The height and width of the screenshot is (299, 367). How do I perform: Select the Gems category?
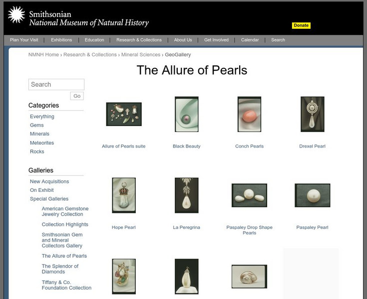click(37, 125)
